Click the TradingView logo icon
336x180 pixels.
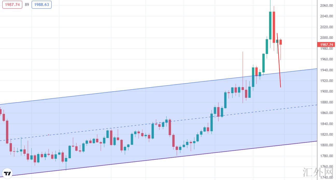pyautogui.click(x=8, y=174)
